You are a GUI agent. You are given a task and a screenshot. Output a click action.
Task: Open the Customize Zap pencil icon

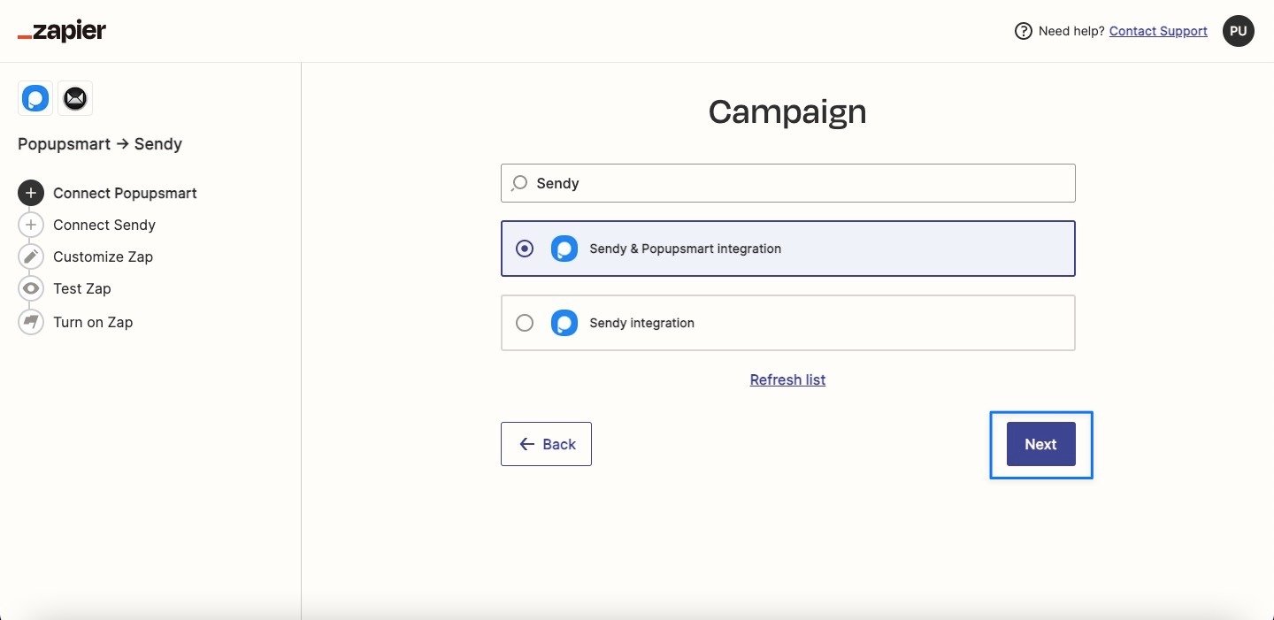[x=31, y=256]
